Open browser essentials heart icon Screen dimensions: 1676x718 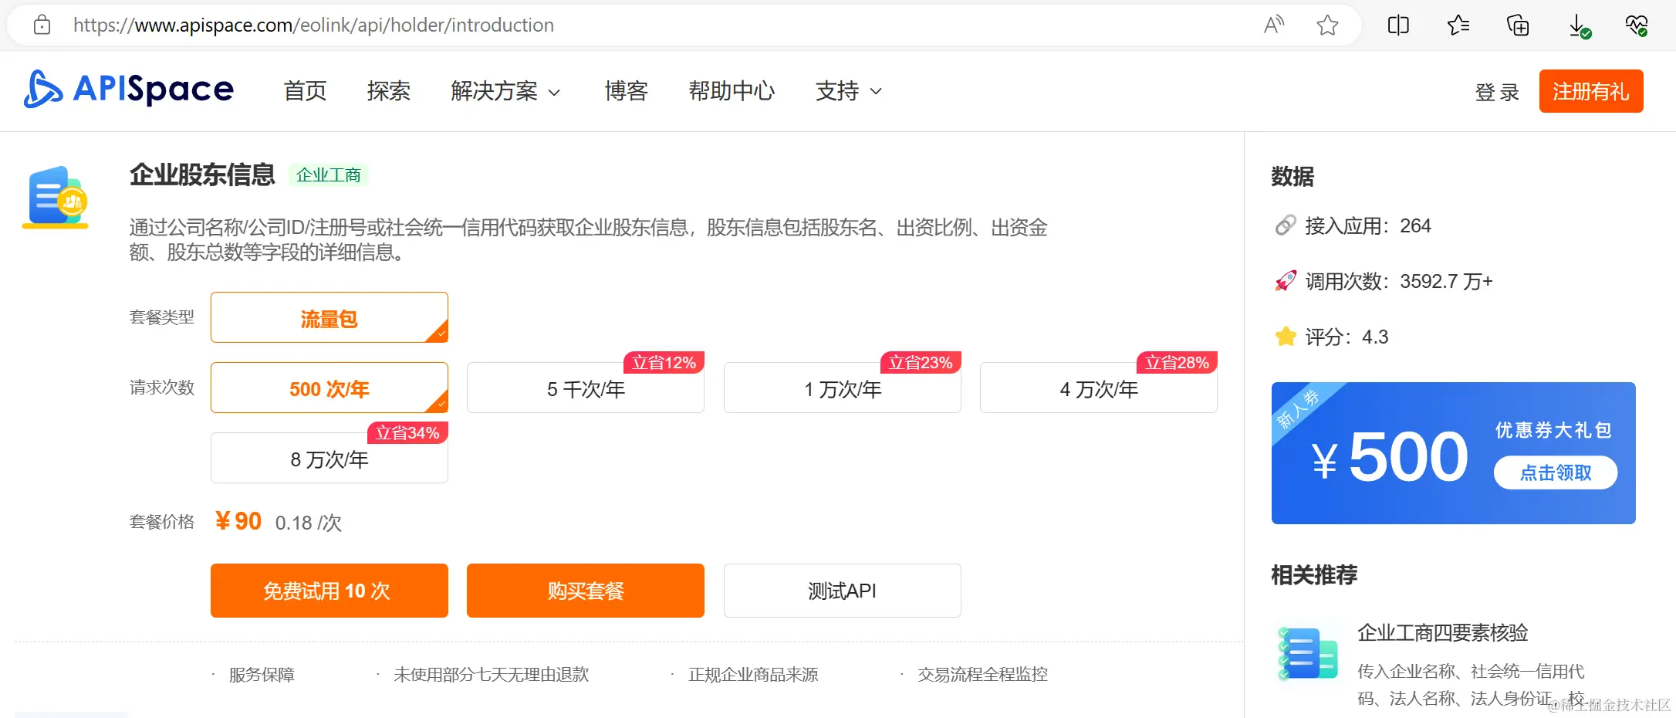(1637, 25)
